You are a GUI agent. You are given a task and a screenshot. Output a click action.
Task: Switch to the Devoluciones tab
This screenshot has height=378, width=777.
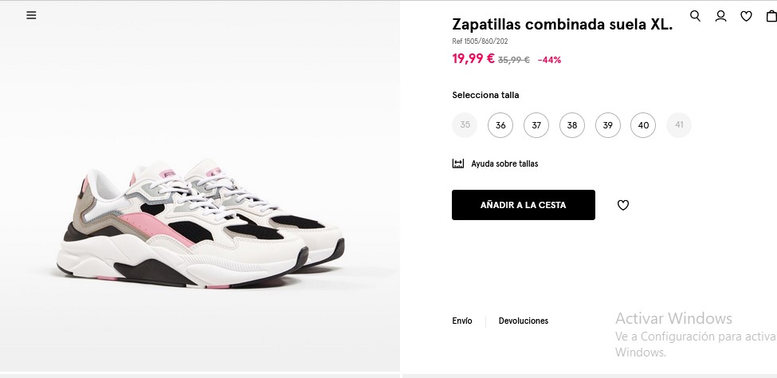524,321
